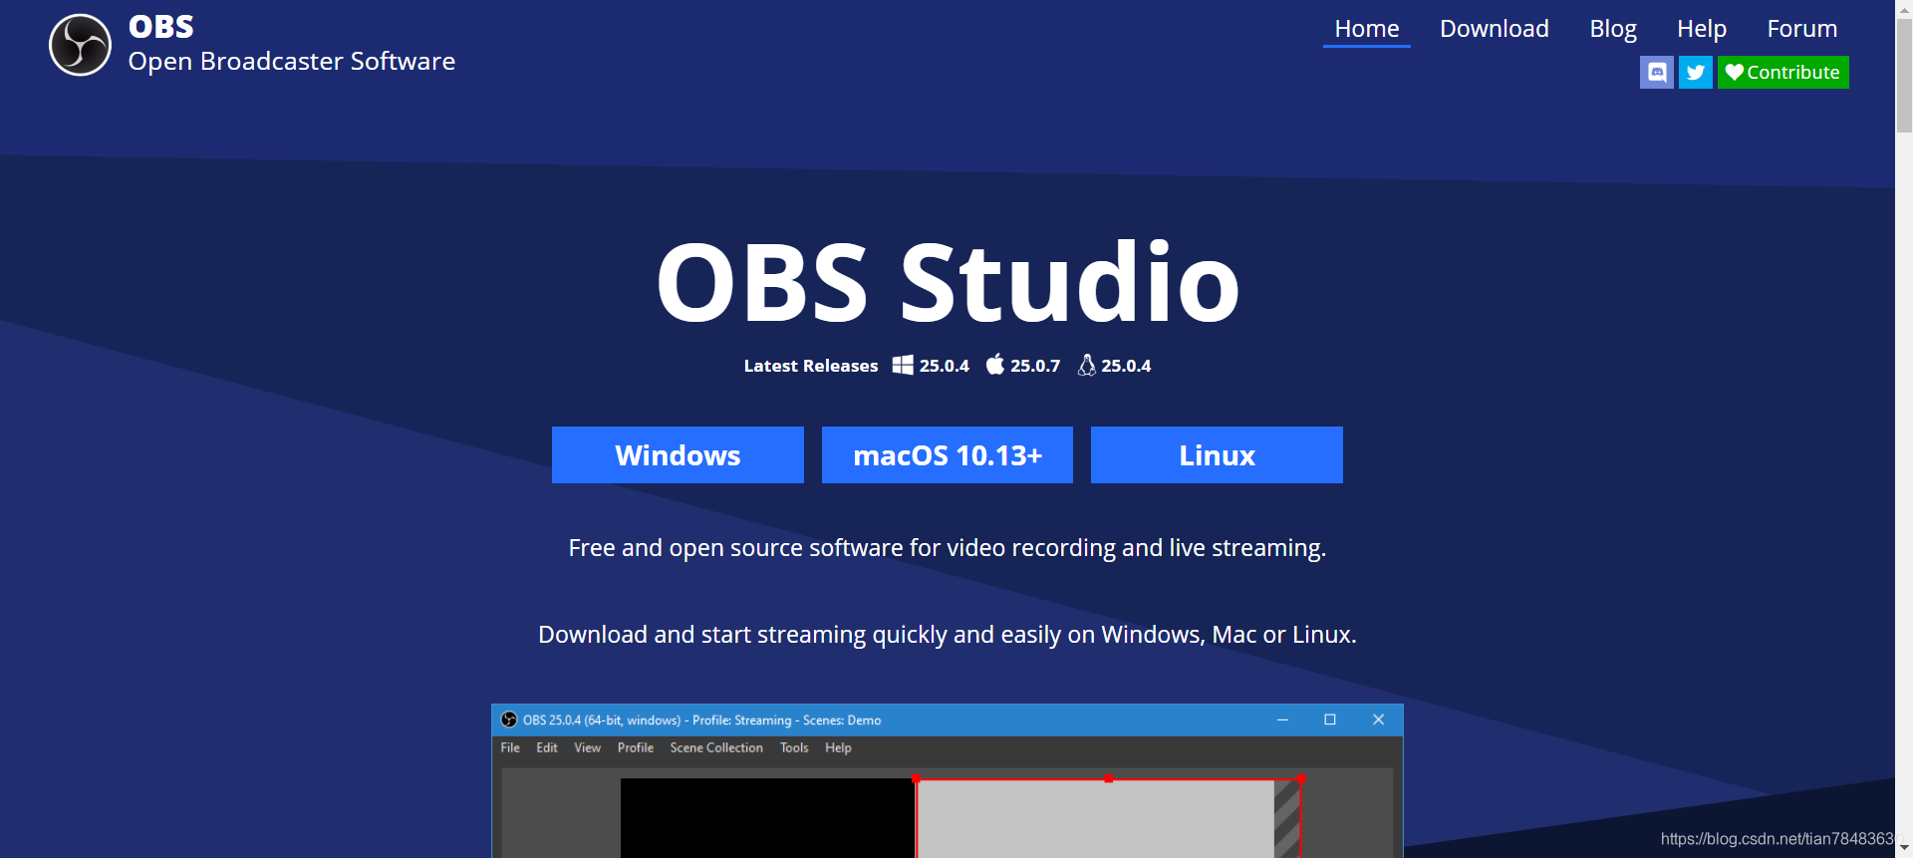Go to the Blog page

1613,29
